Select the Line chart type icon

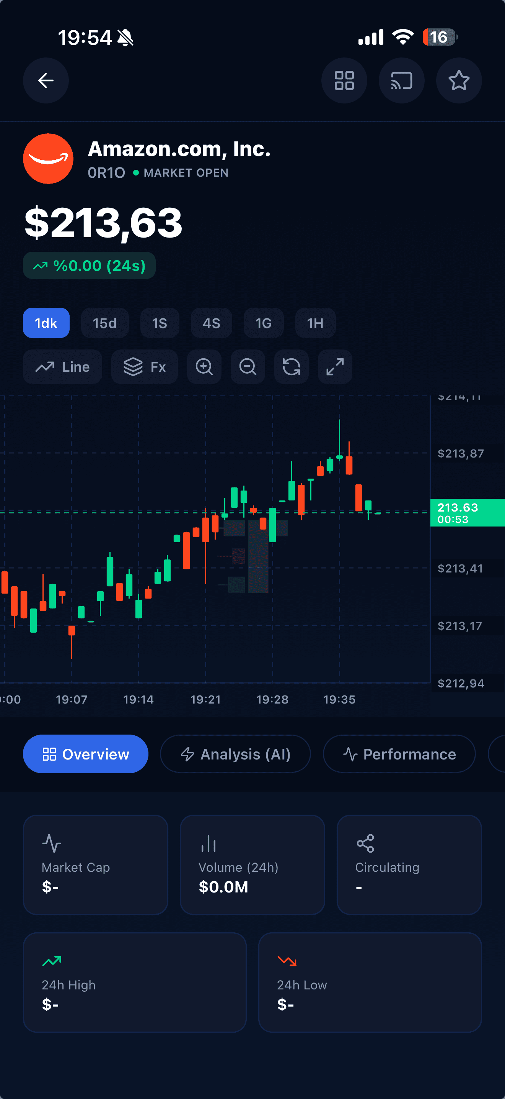tap(62, 367)
